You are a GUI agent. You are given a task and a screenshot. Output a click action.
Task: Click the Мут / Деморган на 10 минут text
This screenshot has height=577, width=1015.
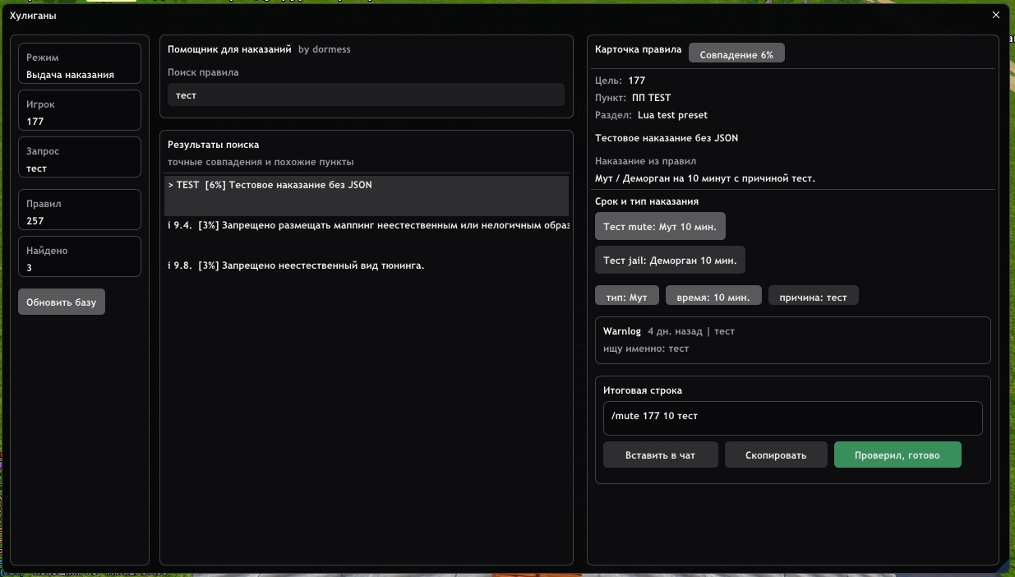point(705,178)
